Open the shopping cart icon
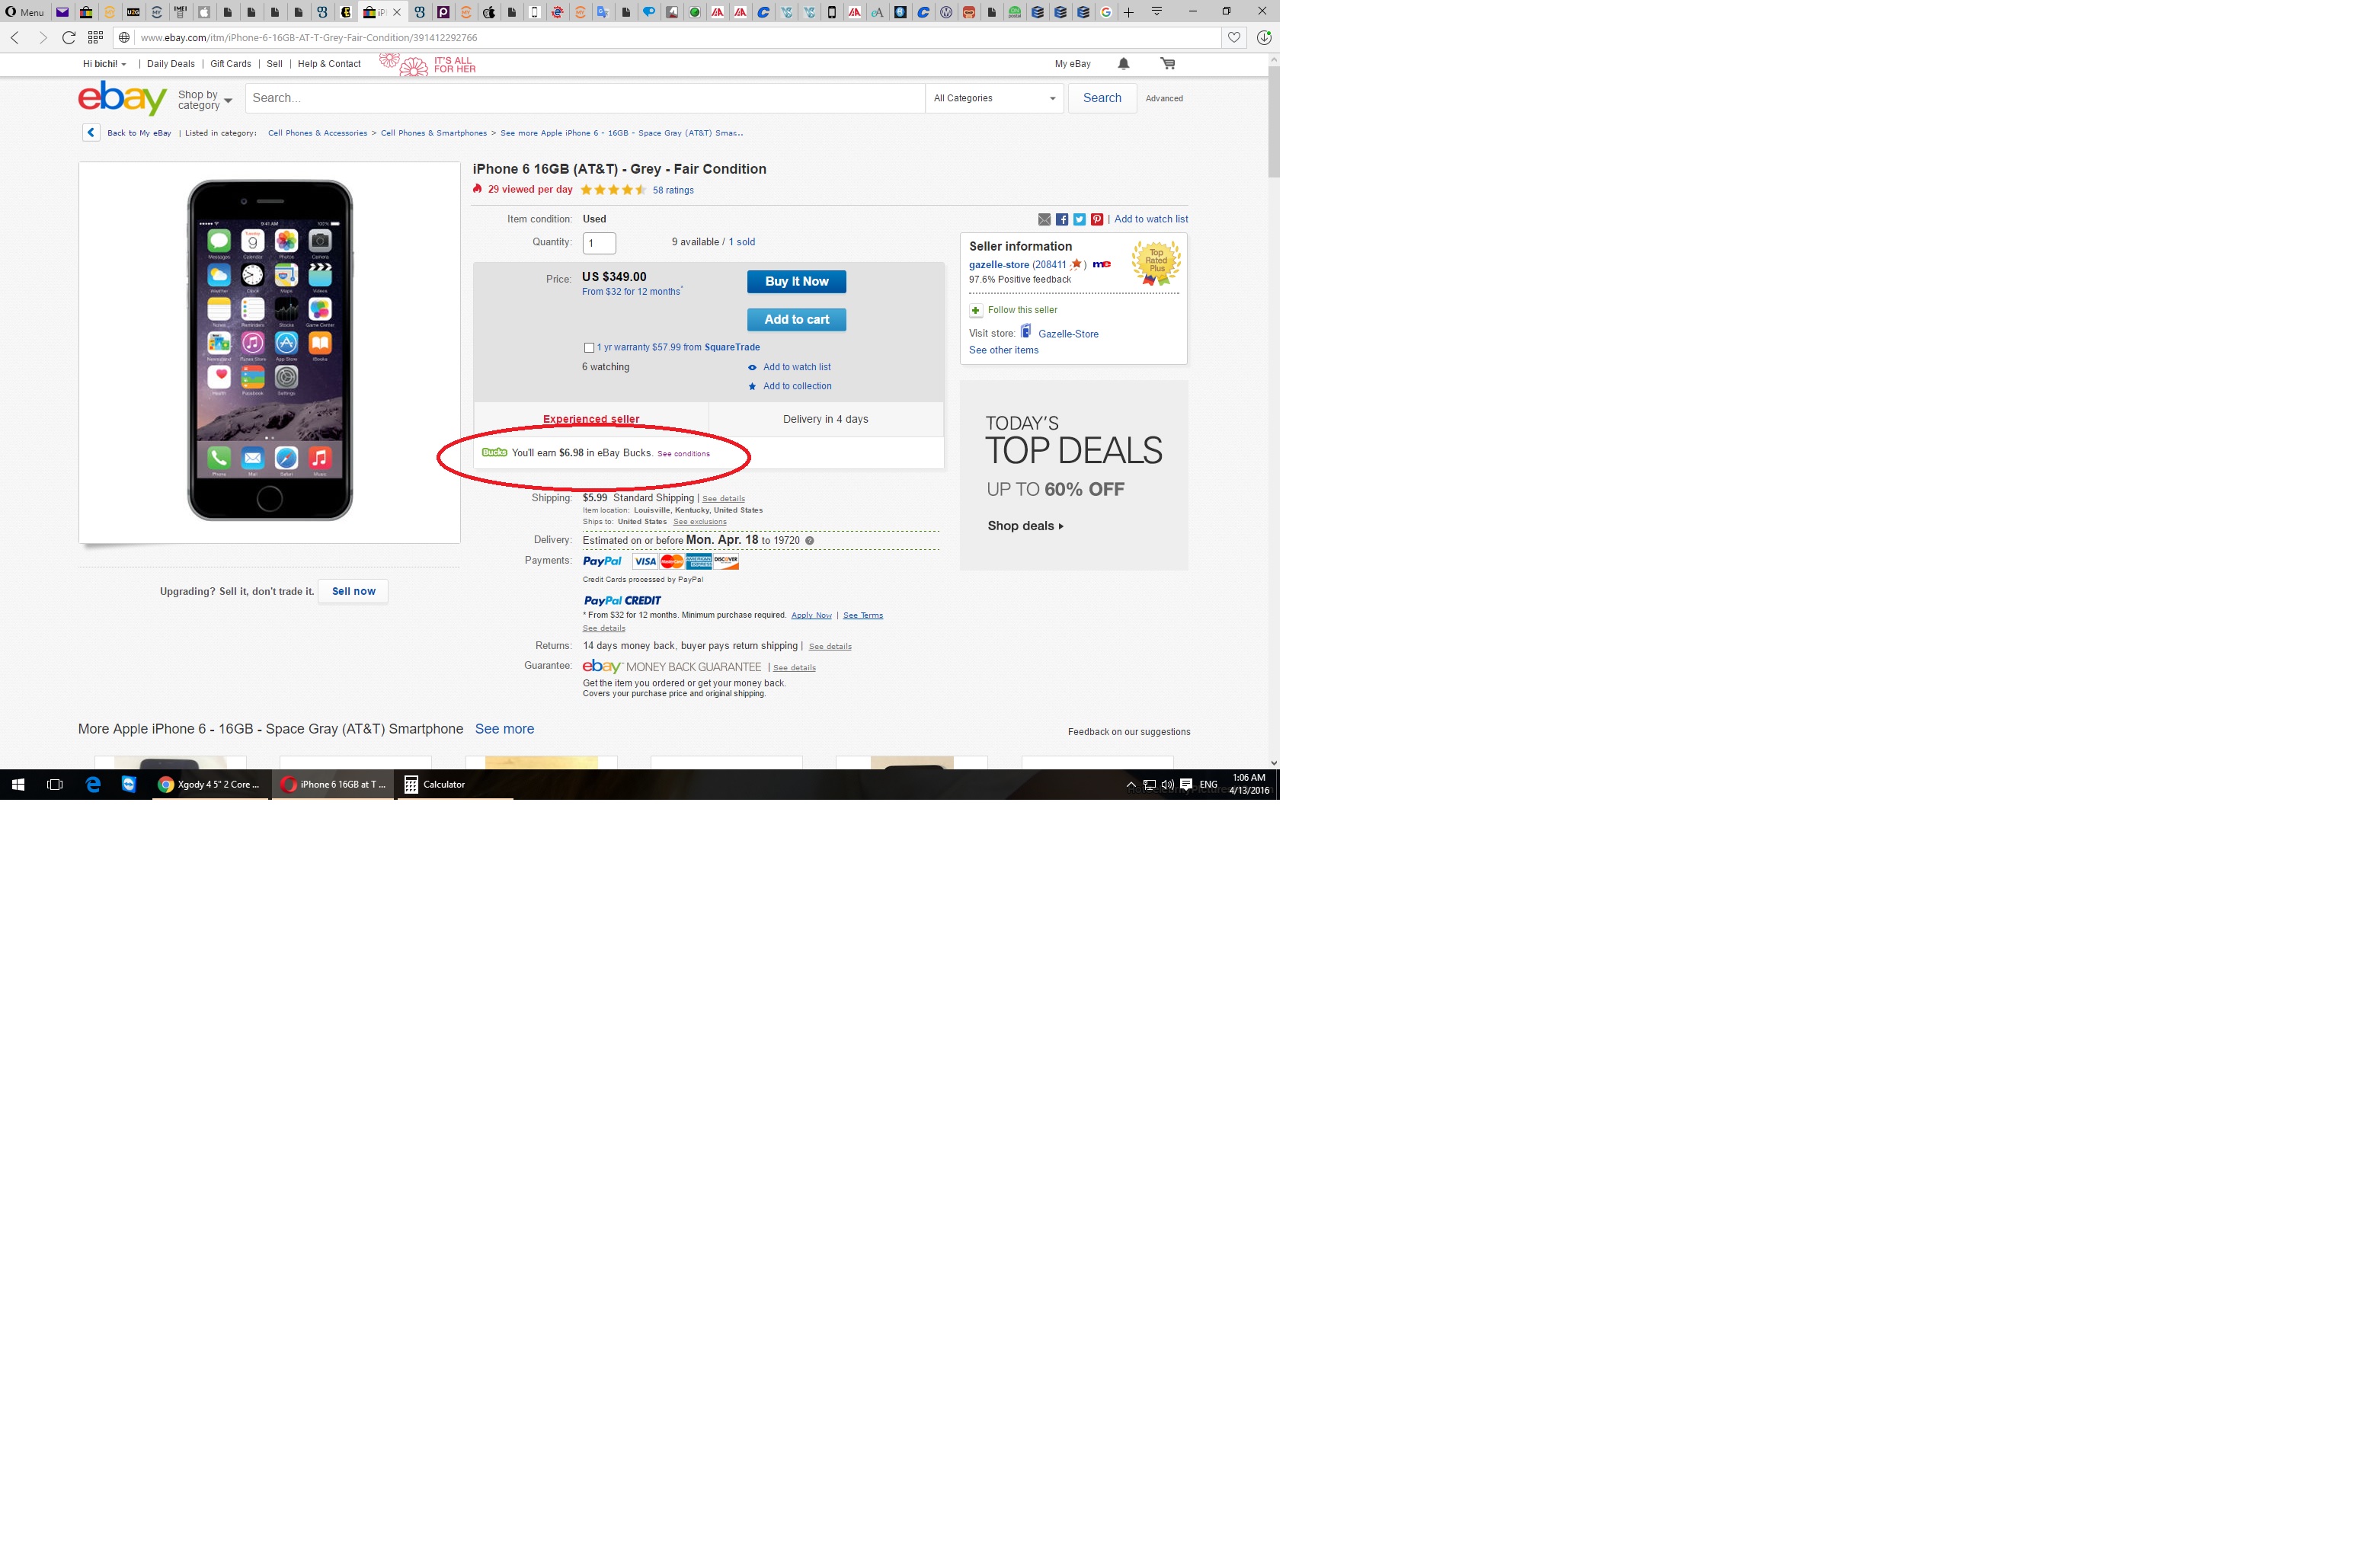This screenshot has height=1560, width=2380. point(1167,63)
